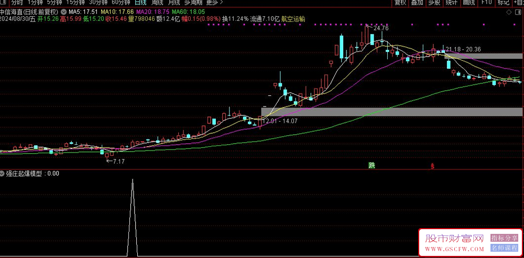Viewport: 524px width, 258px height.
Task: Click the MA20: 18.75 label
Action: coord(152,12)
